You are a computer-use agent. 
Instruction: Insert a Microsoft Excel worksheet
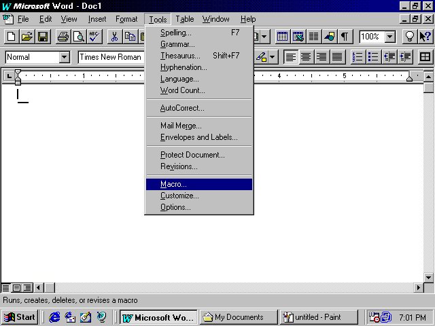click(x=298, y=37)
